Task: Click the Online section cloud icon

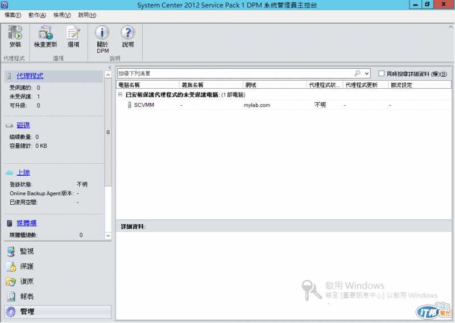Action: [x=9, y=173]
